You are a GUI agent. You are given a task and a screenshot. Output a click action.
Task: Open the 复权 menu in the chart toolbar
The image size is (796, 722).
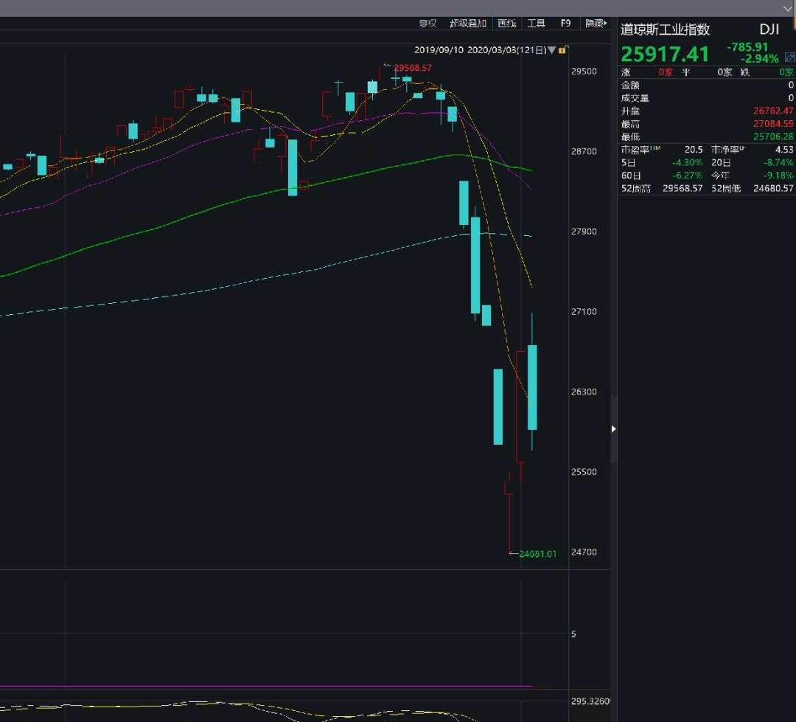point(427,24)
